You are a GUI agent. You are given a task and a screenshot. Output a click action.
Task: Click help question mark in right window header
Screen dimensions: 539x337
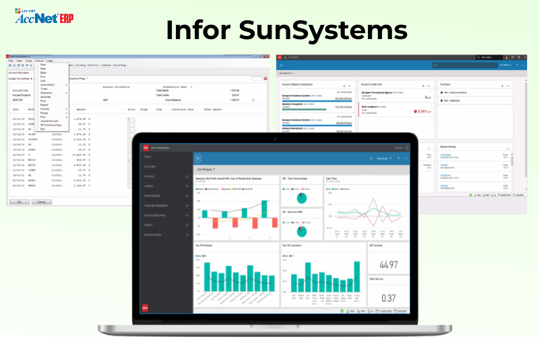click(x=517, y=65)
